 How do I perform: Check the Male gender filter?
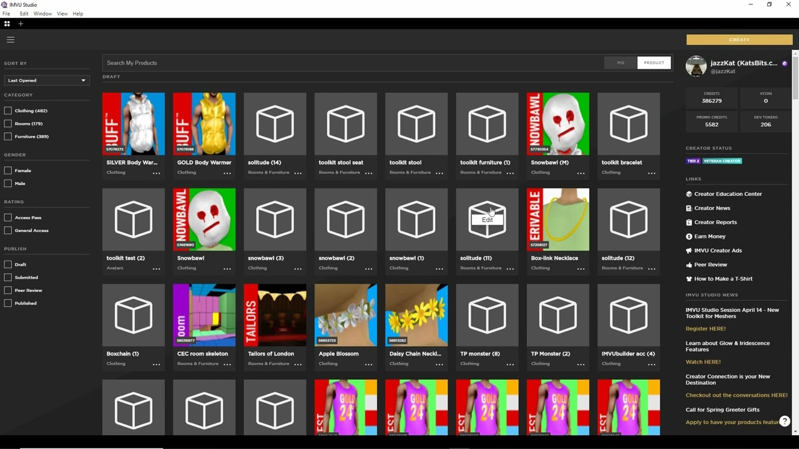coord(8,183)
